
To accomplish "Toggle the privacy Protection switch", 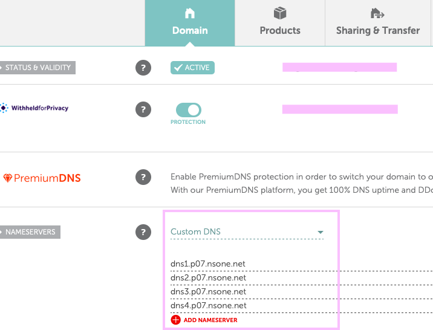I will click(x=189, y=110).
